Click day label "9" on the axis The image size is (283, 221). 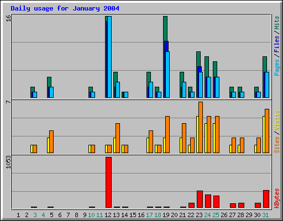click(x=85, y=215)
